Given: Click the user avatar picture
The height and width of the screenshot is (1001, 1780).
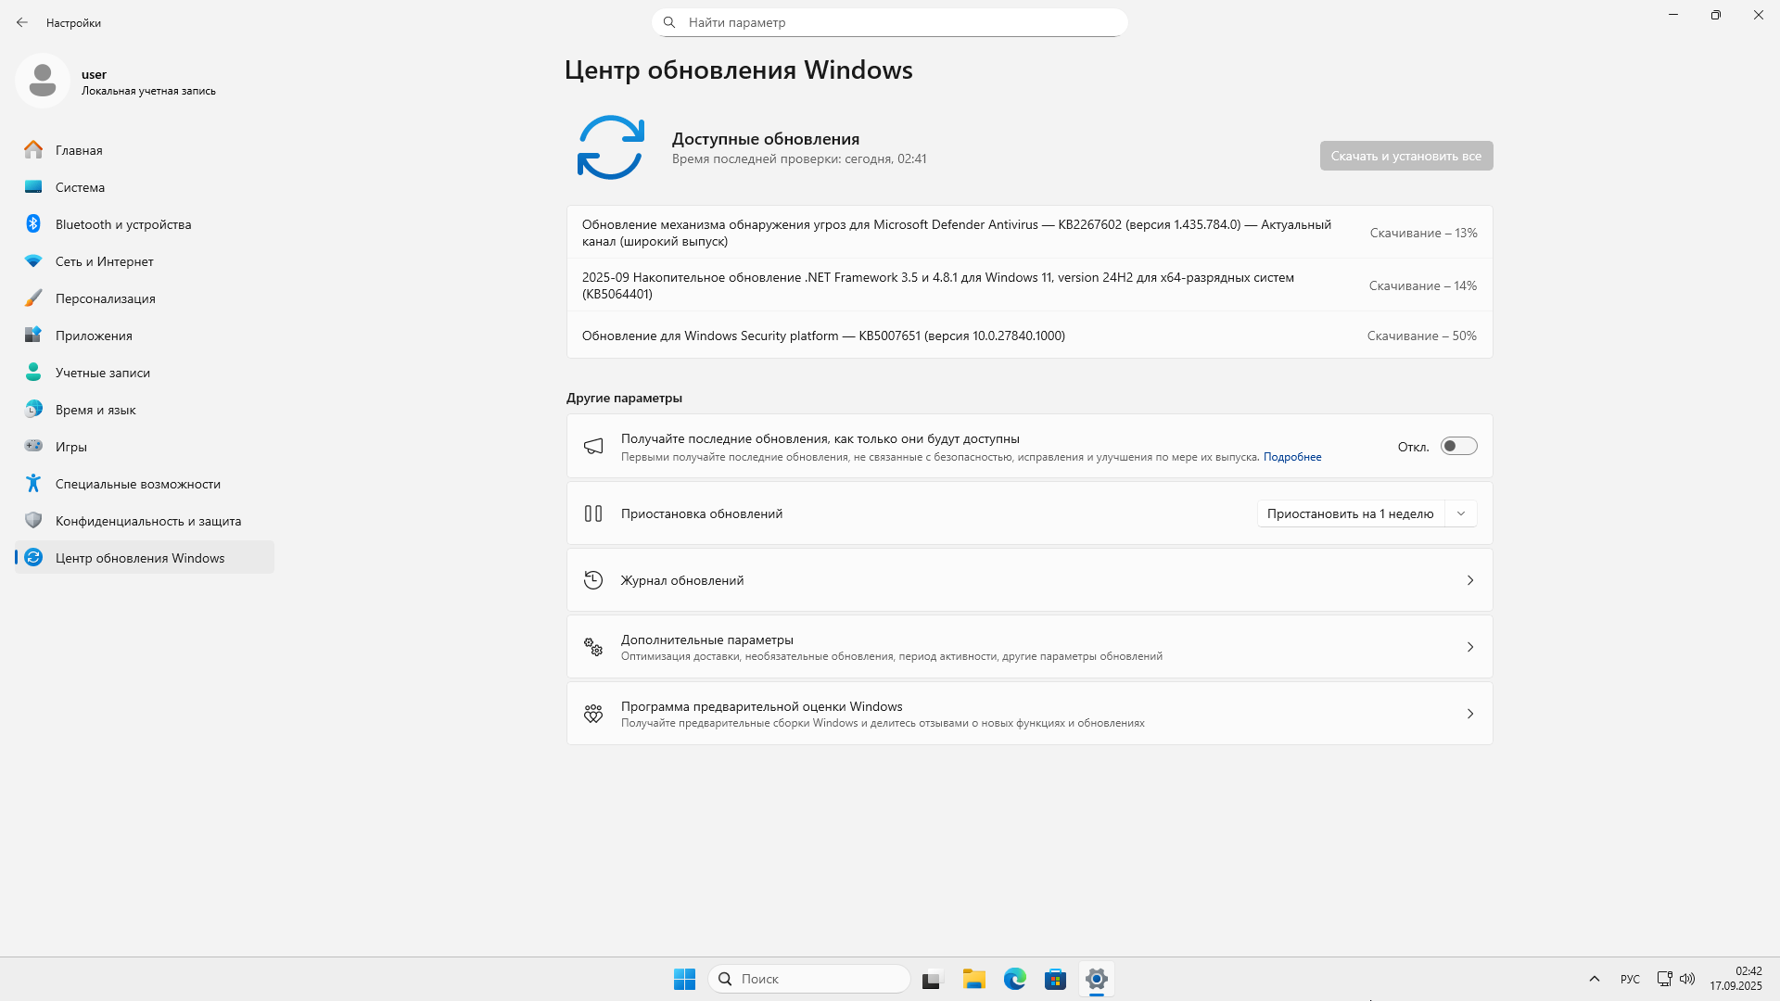Looking at the screenshot, I should (43, 81).
